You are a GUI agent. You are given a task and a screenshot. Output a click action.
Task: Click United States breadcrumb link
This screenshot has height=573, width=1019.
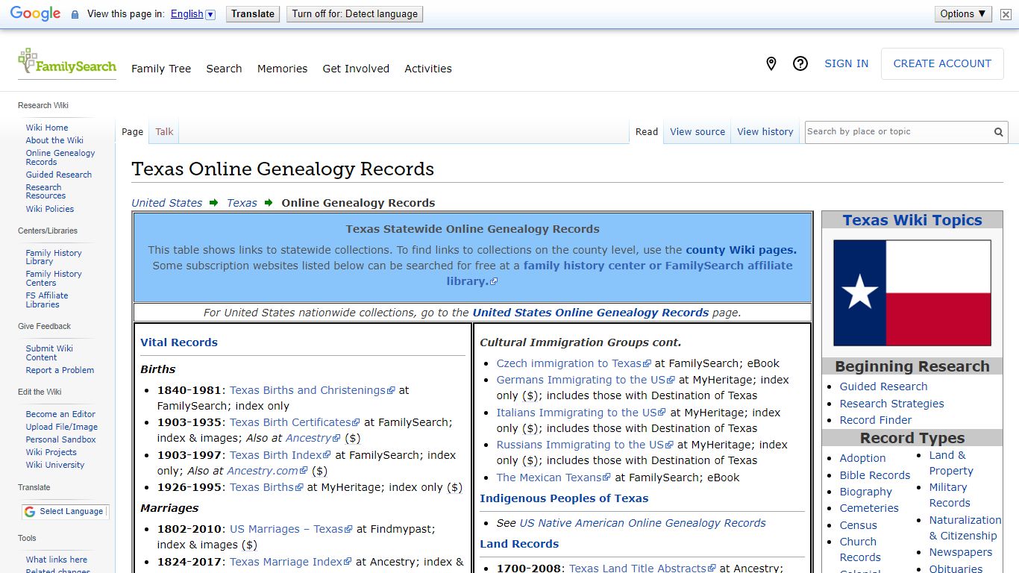coord(167,203)
